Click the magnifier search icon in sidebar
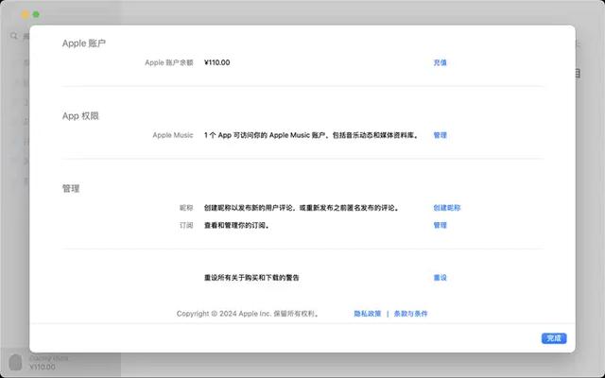 tap(14, 36)
